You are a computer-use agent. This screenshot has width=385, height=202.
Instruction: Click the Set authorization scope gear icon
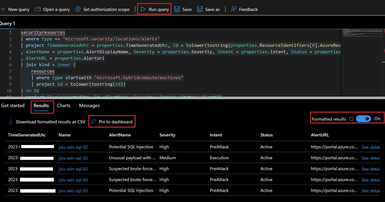point(78,9)
